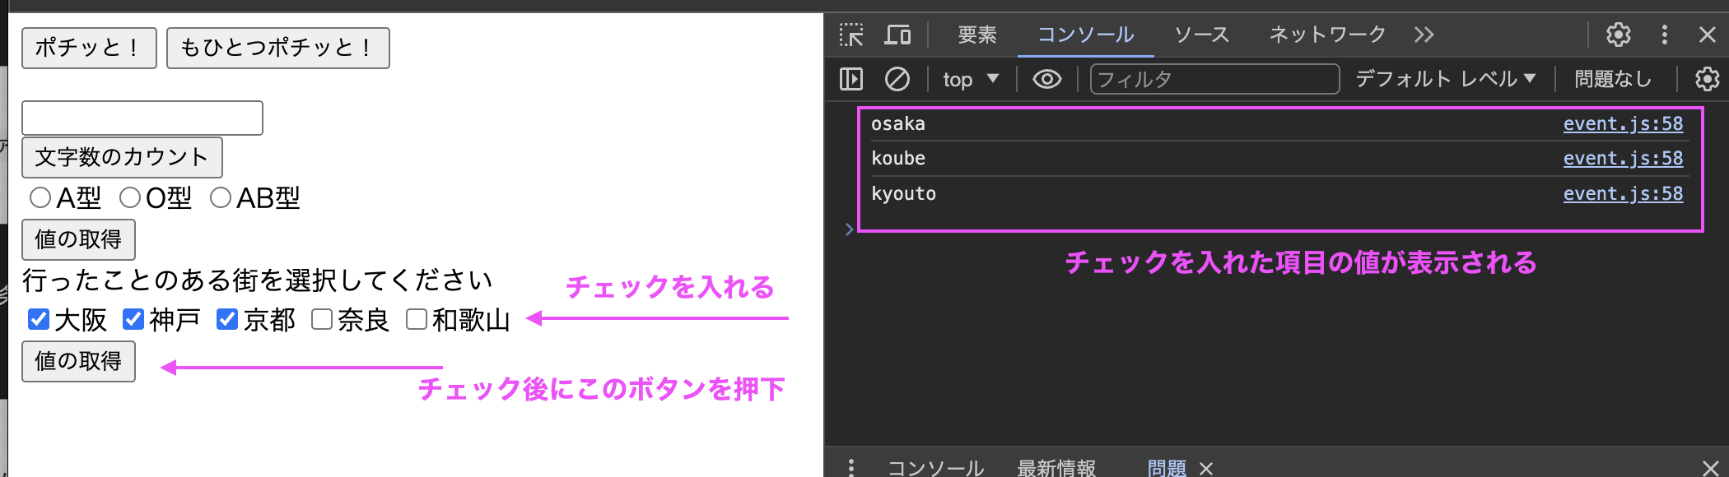Click the ポチッと！ button
This screenshot has height=477, width=1729.
[89, 48]
